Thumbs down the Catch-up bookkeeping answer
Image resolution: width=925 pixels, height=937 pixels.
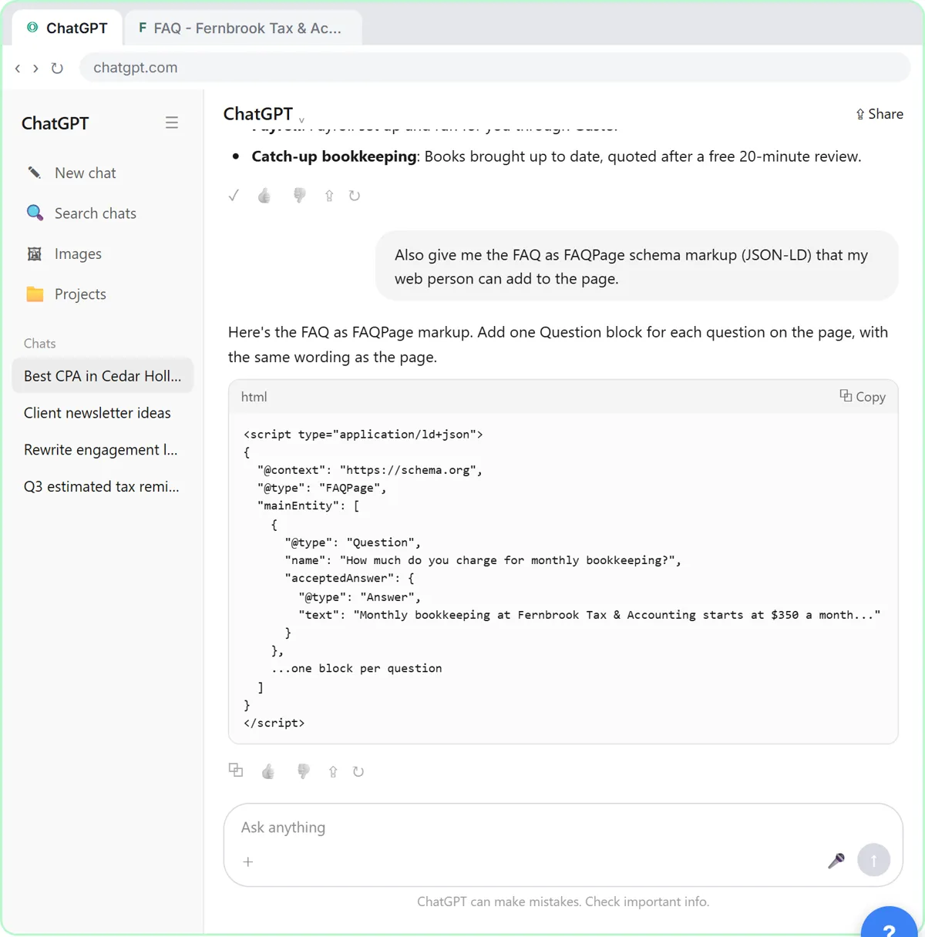299,196
